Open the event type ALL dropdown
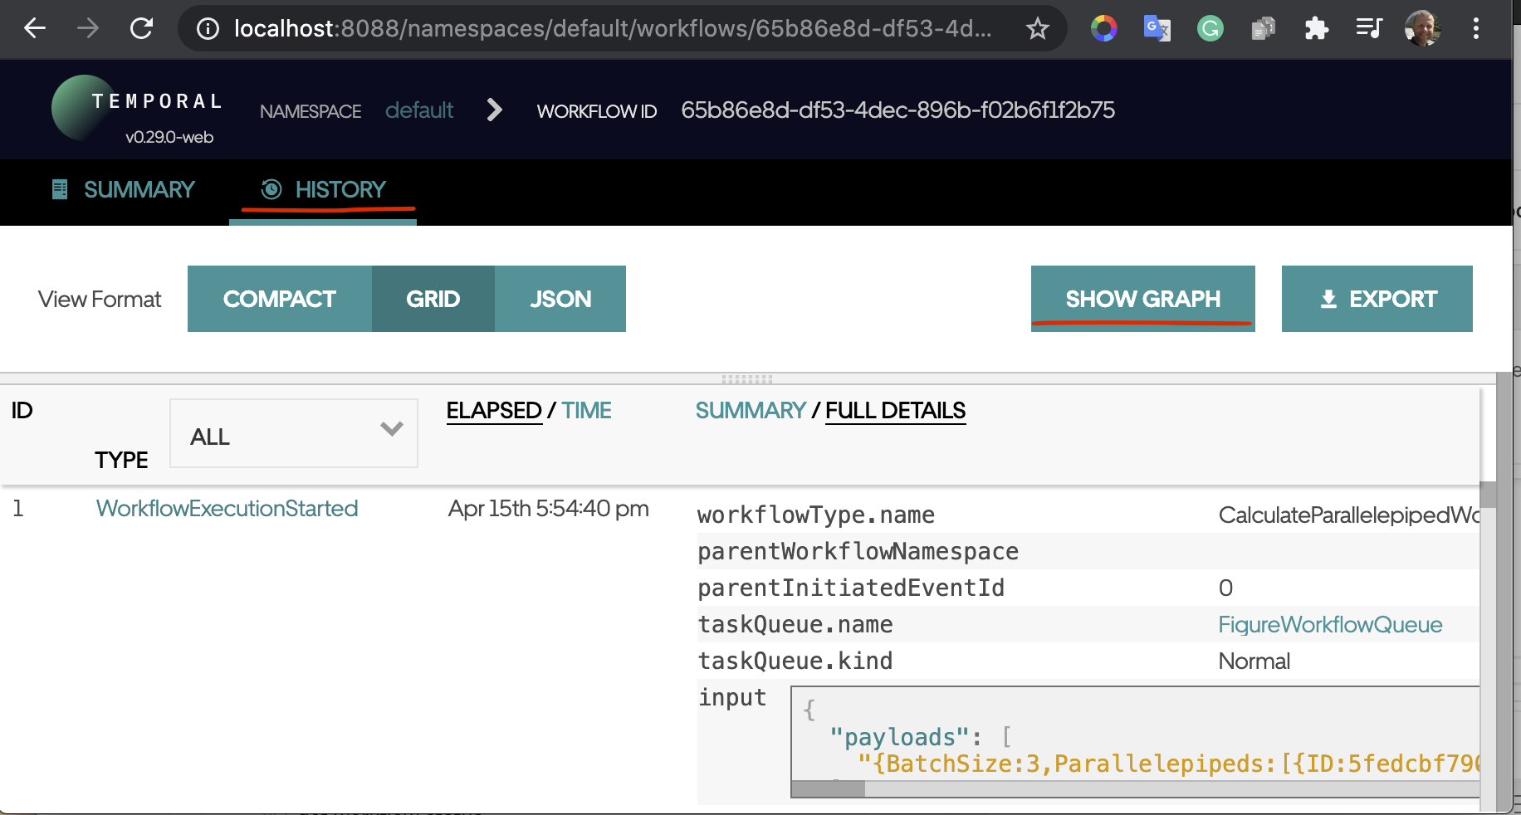This screenshot has height=815, width=1521. [x=294, y=434]
